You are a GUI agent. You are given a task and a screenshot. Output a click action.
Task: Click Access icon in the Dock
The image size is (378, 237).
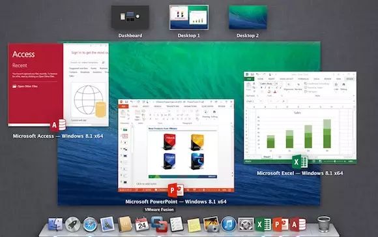tap(298, 224)
